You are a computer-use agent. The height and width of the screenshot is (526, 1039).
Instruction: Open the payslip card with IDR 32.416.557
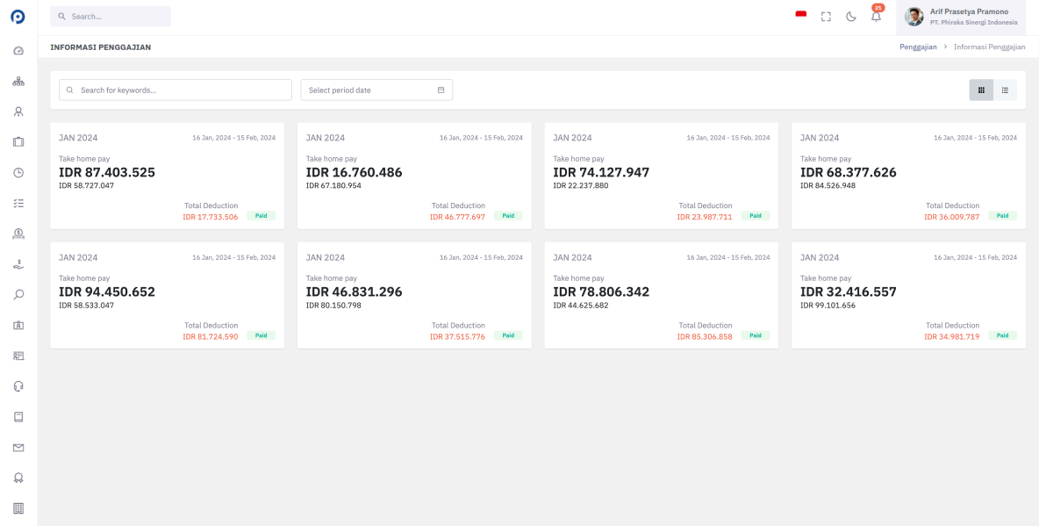[908, 295]
